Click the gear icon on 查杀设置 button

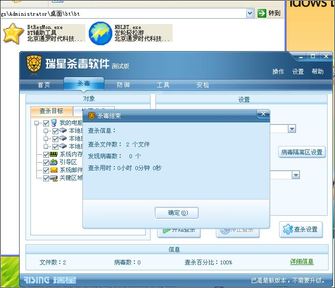coord(288,230)
